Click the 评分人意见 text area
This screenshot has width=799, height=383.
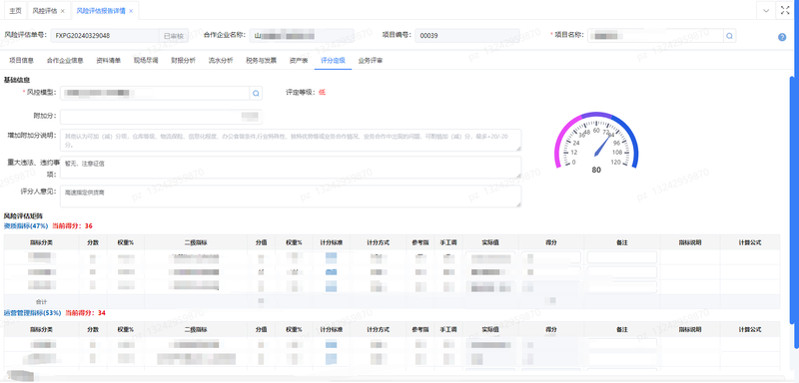[291, 196]
